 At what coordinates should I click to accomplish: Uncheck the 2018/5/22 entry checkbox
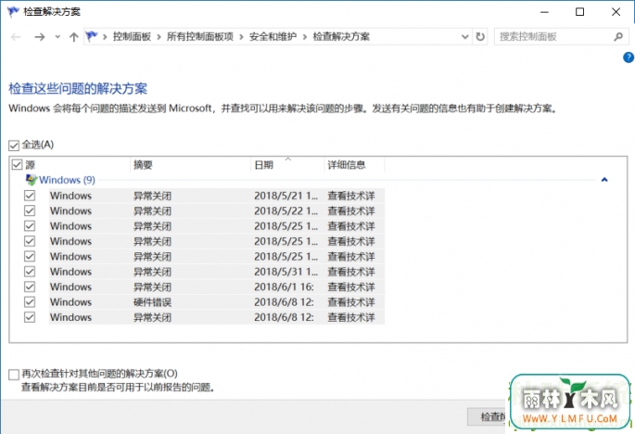click(30, 211)
